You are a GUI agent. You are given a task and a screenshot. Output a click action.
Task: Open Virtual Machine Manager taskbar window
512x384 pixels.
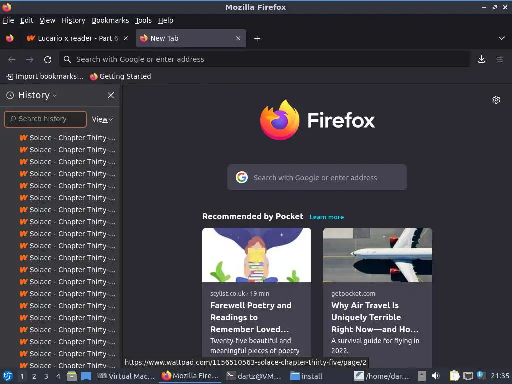click(x=126, y=376)
